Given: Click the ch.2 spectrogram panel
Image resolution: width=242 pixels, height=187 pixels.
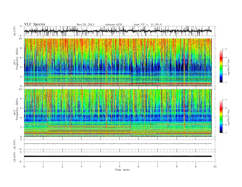Looking at the screenshot, I should [x=118, y=113].
